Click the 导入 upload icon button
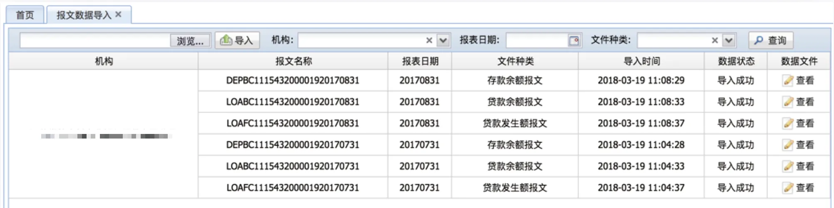 [x=237, y=40]
